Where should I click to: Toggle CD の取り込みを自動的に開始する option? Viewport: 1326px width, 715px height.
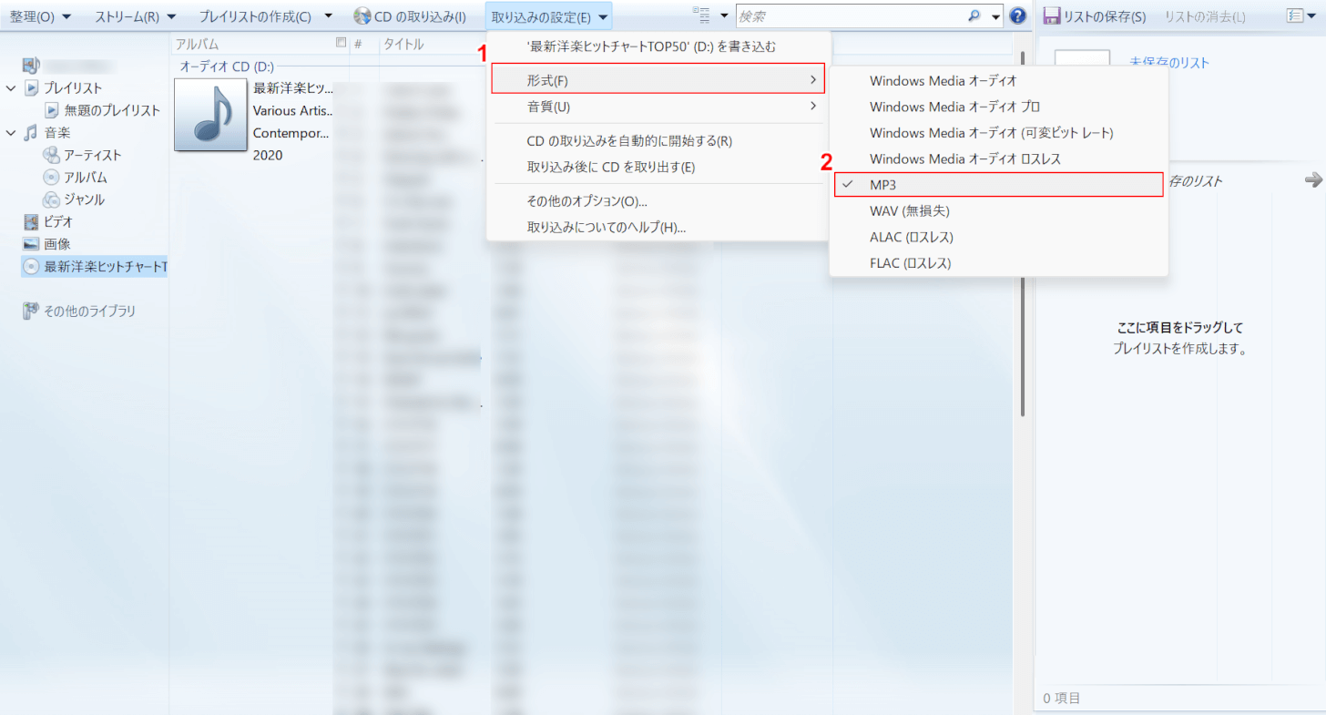tap(658, 141)
